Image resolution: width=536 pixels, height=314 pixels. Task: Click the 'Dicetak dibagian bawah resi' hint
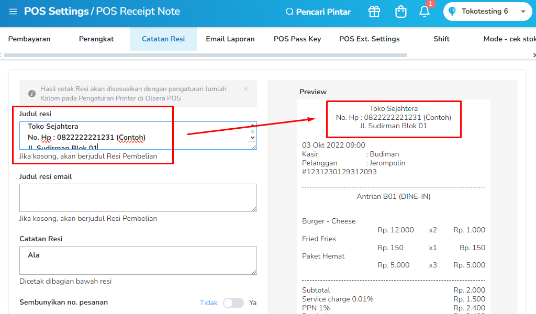(65, 281)
